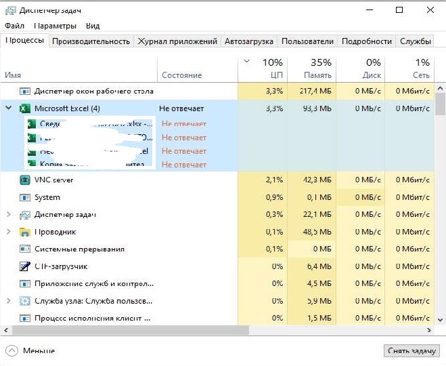Select the Диспетчер окон рабочего стола name
Image resolution: width=446 pixels, height=366 pixels.
pyautogui.click(x=94, y=91)
